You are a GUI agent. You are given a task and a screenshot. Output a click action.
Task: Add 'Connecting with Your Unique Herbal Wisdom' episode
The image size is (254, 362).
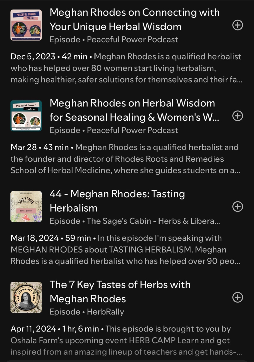pyautogui.click(x=237, y=25)
